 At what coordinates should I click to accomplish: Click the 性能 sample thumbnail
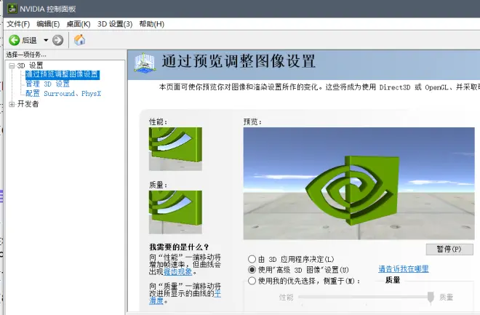pos(175,149)
